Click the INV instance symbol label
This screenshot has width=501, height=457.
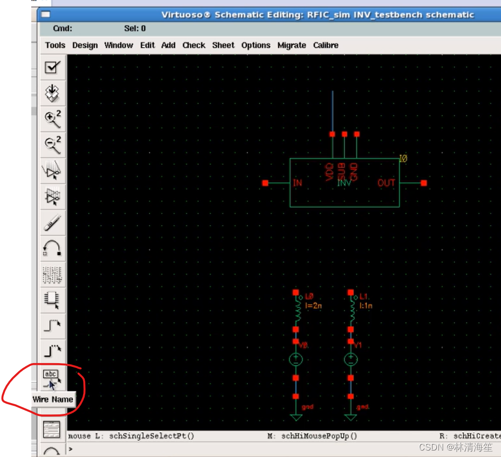click(344, 183)
